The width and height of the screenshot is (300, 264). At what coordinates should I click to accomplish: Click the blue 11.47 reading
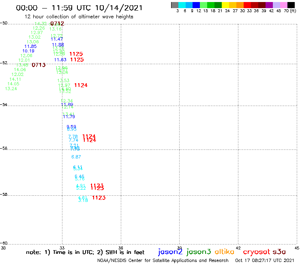[57, 39]
